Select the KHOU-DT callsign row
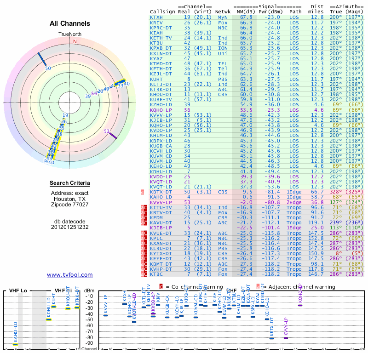Image resolution: width=368 pixels, height=353 pixels. pos(161,94)
